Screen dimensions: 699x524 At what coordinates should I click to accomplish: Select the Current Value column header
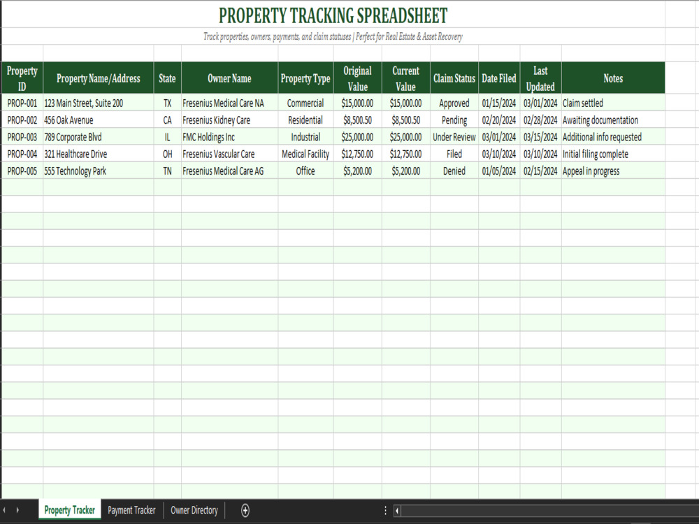pyautogui.click(x=405, y=78)
